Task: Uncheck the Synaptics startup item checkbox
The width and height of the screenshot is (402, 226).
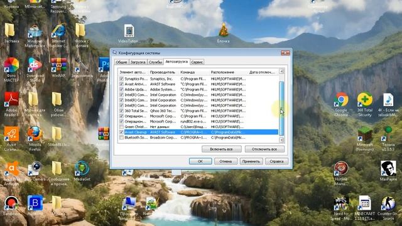Action: pos(121,78)
